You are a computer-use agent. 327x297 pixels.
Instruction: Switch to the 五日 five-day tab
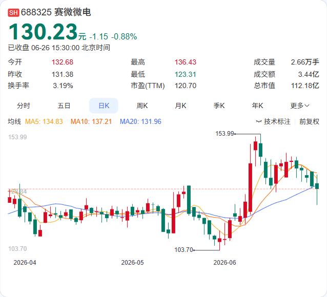tap(64, 105)
